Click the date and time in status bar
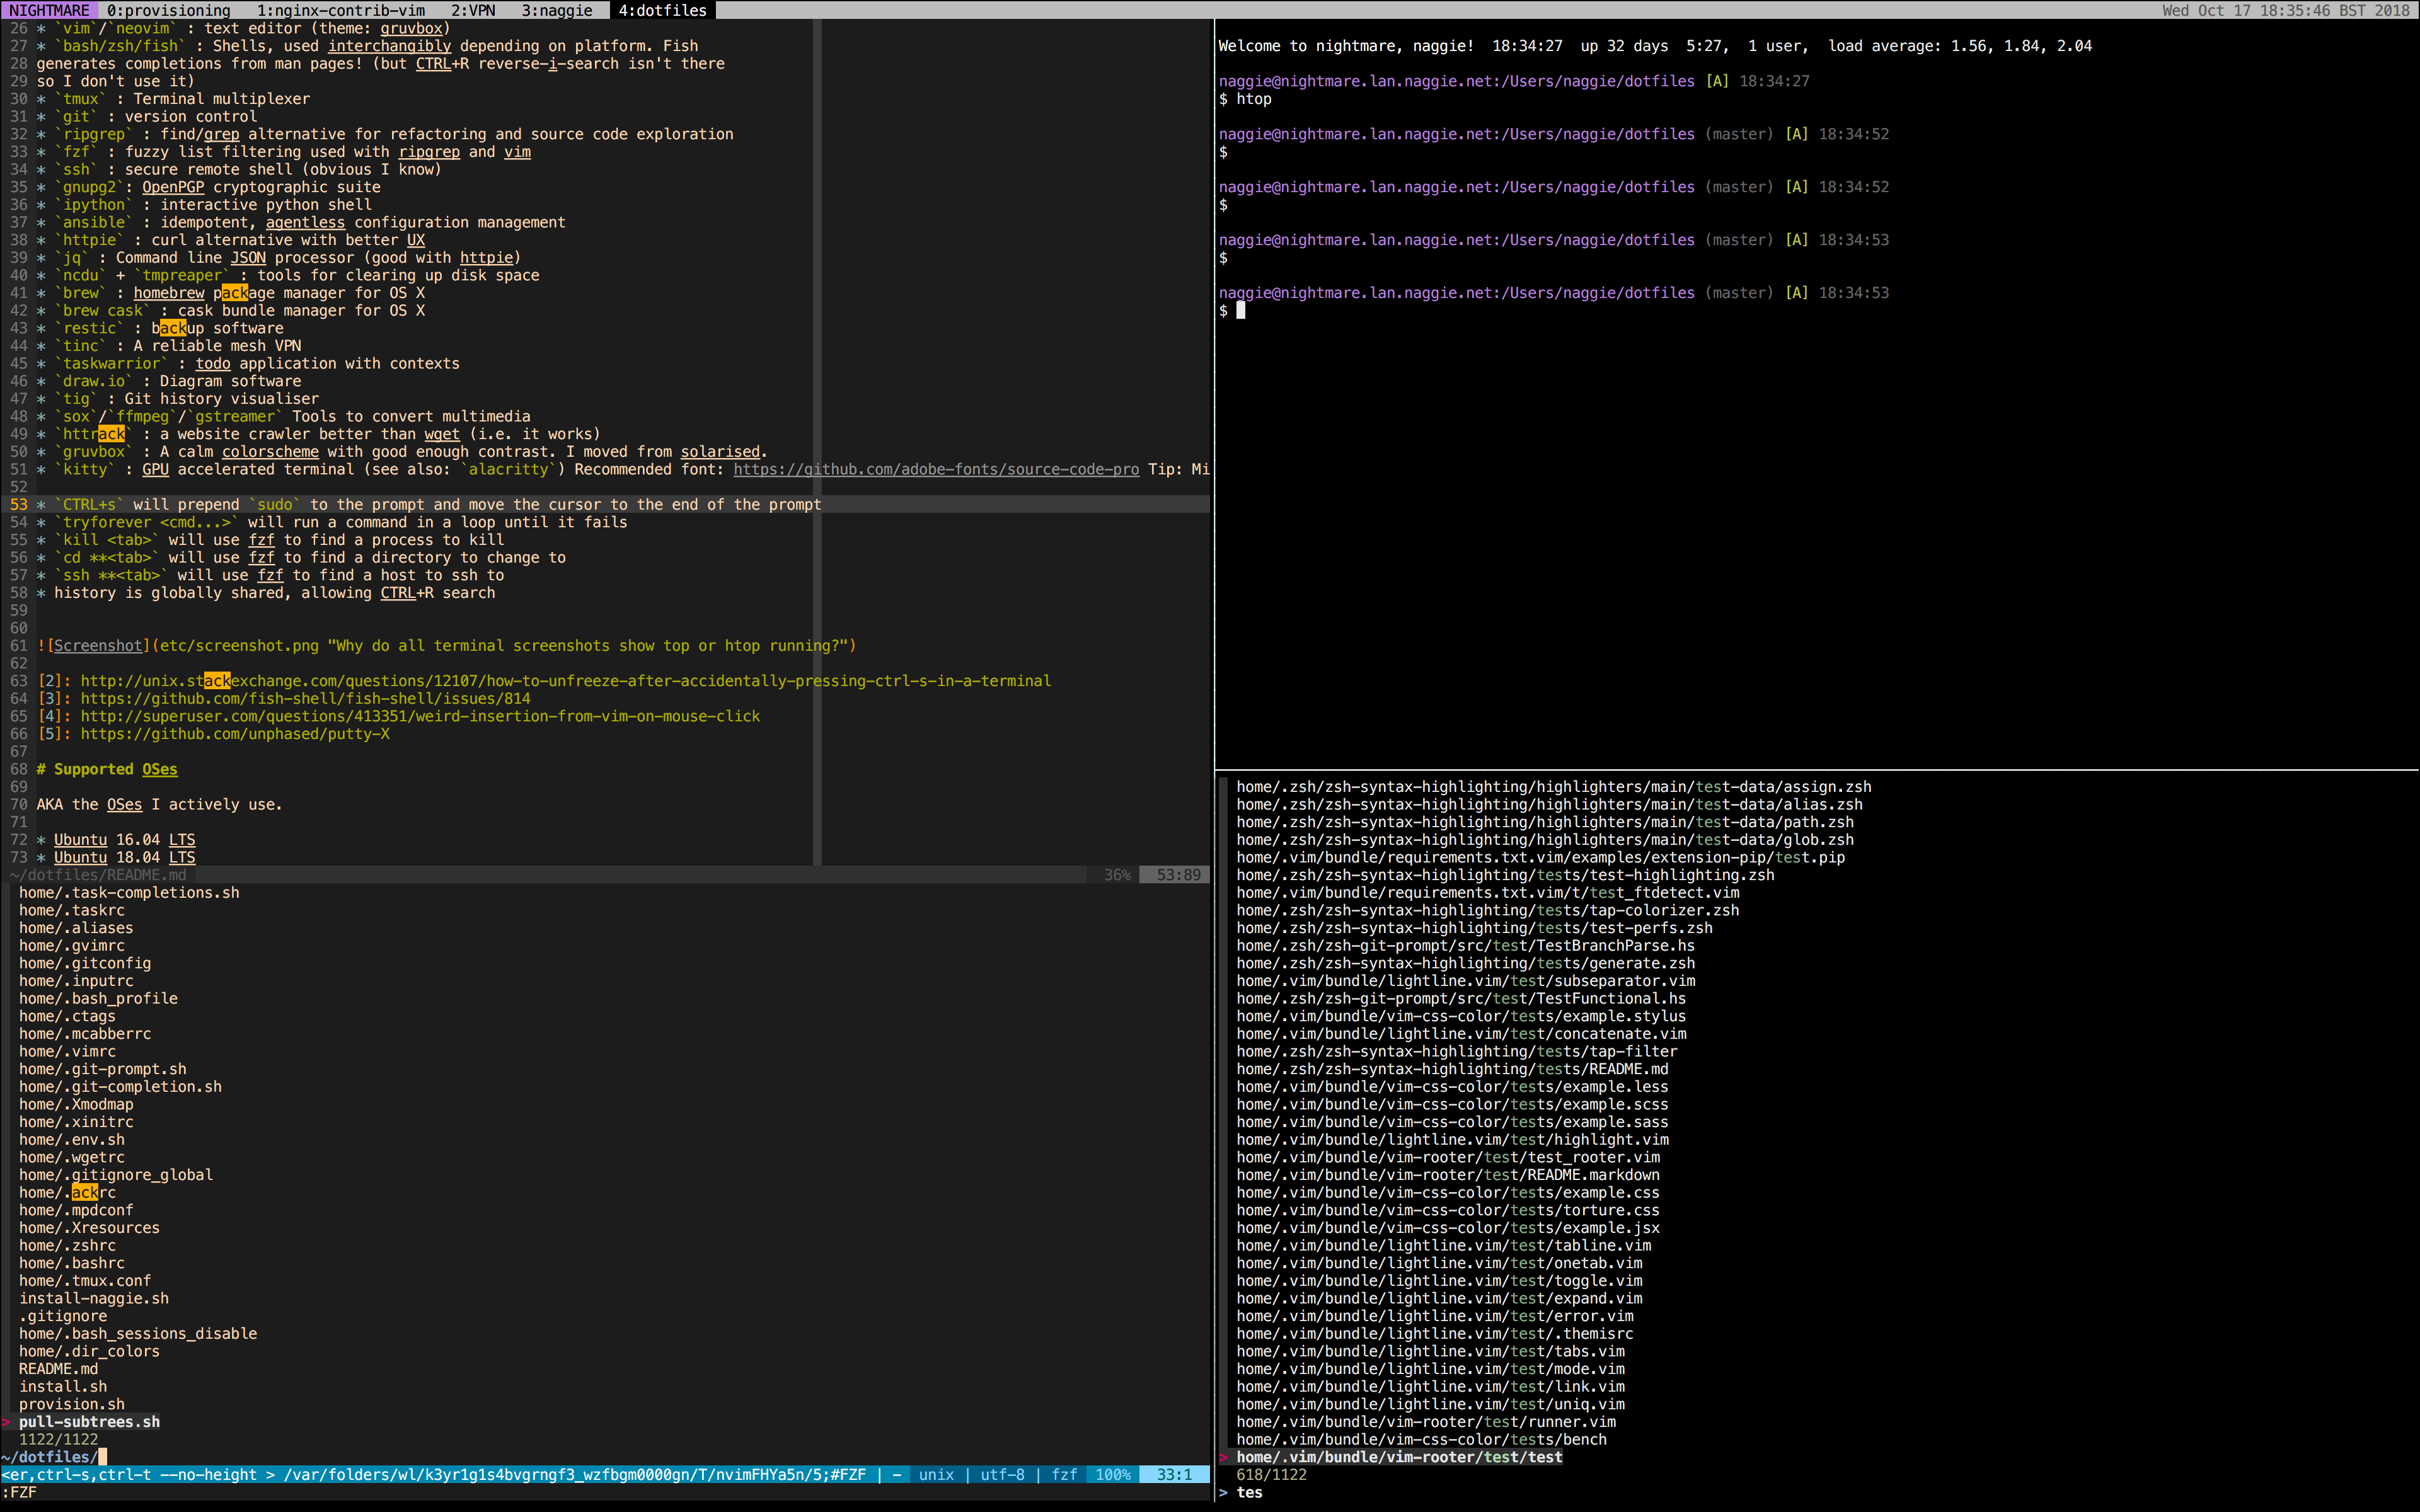The image size is (2420, 1512). click(2286, 10)
